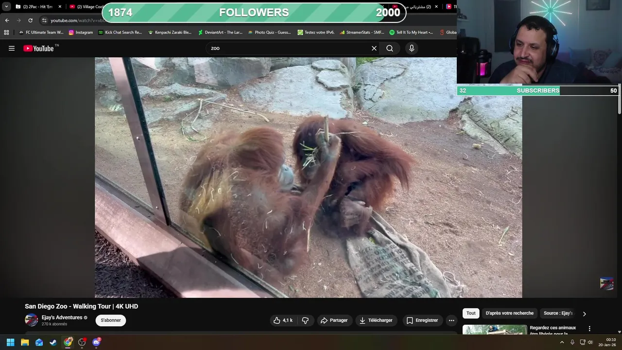Open Ejay's Adventures channel name

pos(62,317)
